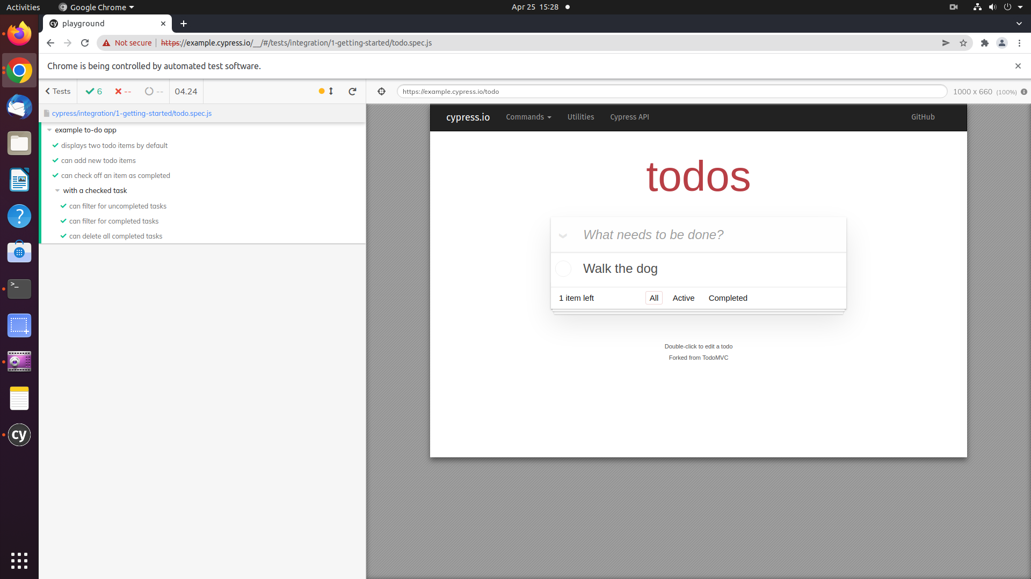Screen dimensions: 1031x579
Task: Click the selector playground crosshair icon
Action: tap(381, 92)
